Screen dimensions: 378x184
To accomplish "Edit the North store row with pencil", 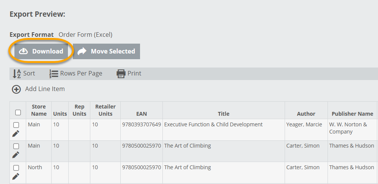I will [x=16, y=176].
